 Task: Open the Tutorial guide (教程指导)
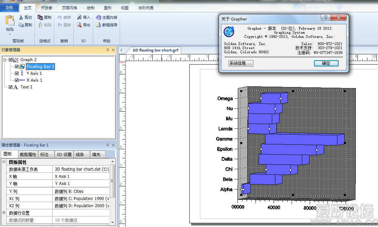point(106,25)
